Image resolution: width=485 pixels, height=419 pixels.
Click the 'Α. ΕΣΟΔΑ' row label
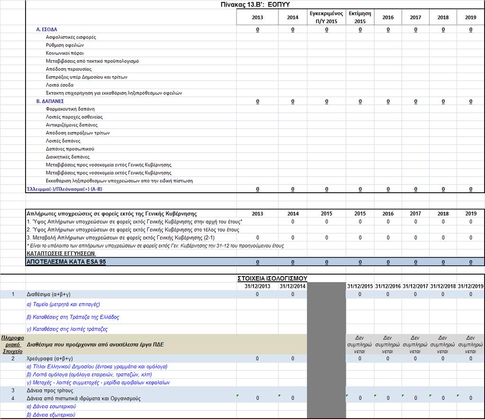pos(47,29)
